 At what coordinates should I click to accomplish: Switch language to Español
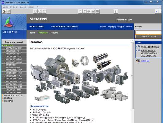(111, 27)
